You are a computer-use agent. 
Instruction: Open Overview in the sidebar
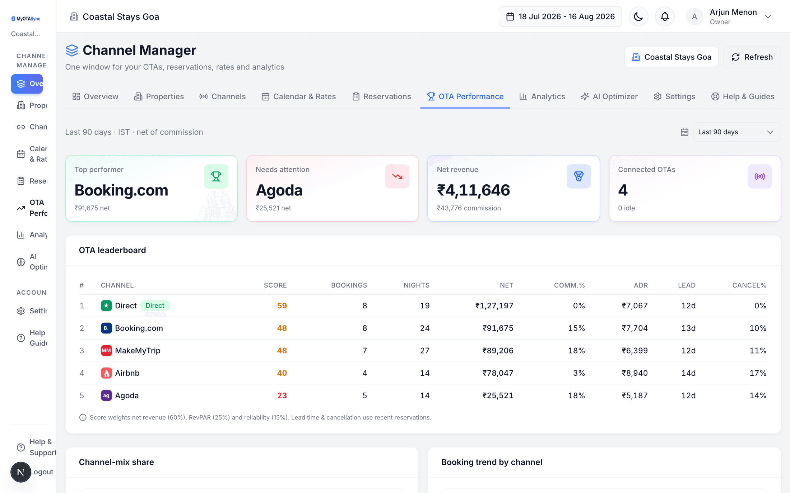click(27, 84)
